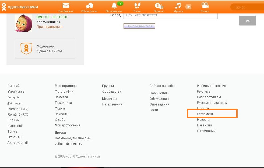Open Оповещения bell icon
The height and width of the screenshot is (168, 264).
click(114, 6)
